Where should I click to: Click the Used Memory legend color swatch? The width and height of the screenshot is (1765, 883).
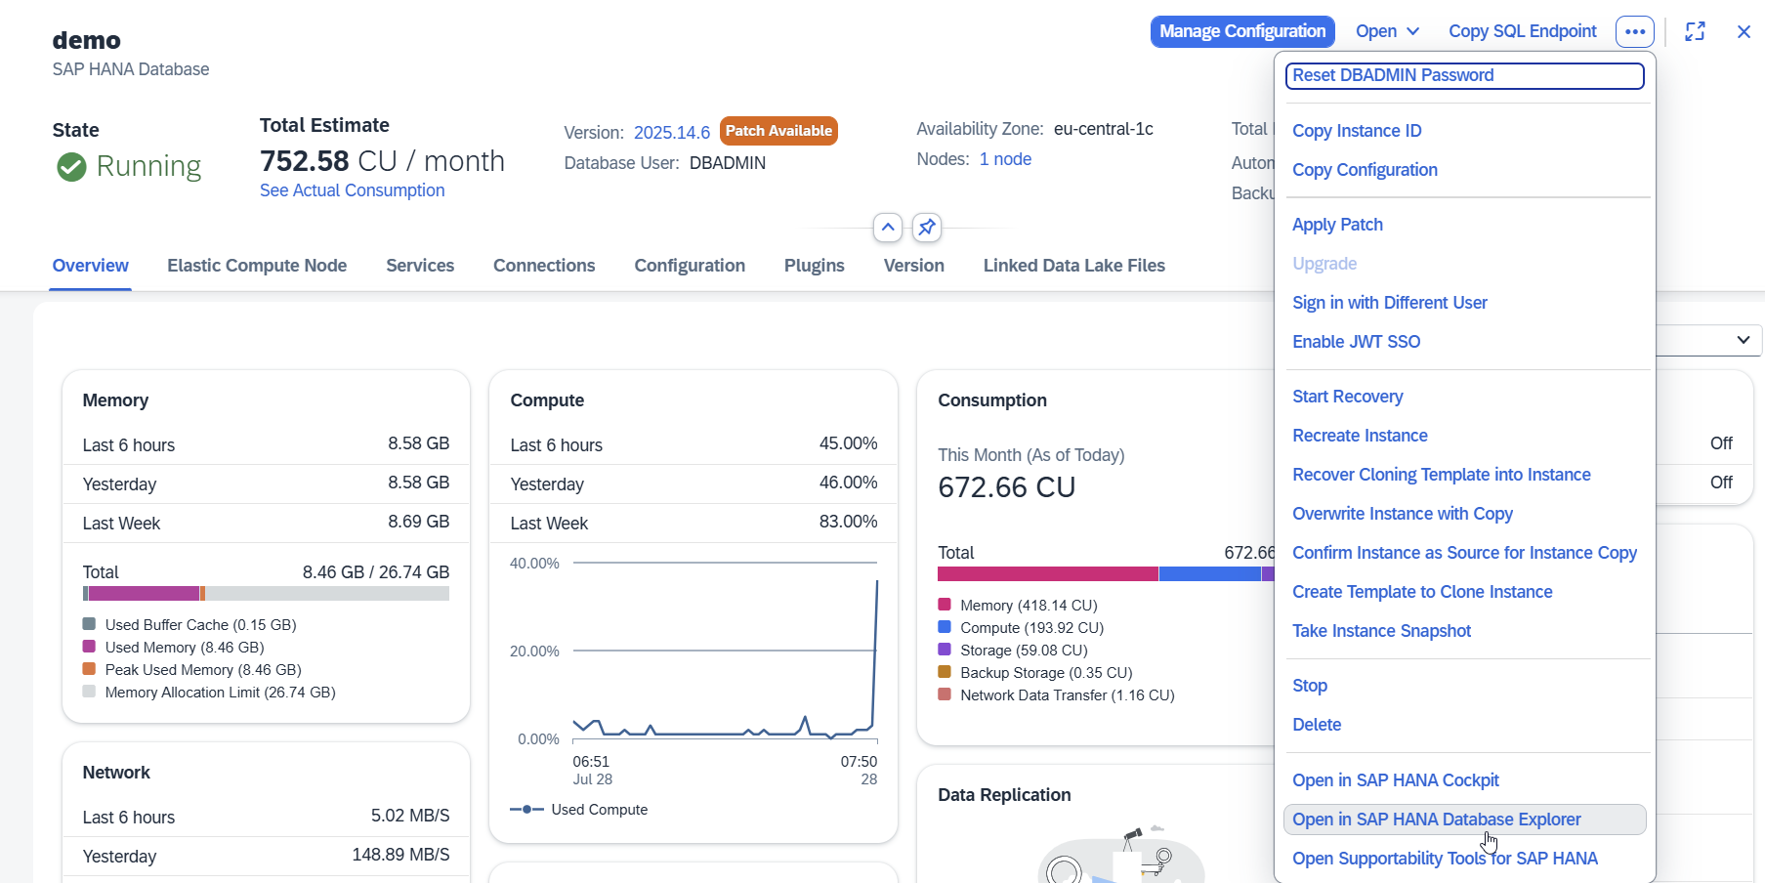click(x=89, y=647)
